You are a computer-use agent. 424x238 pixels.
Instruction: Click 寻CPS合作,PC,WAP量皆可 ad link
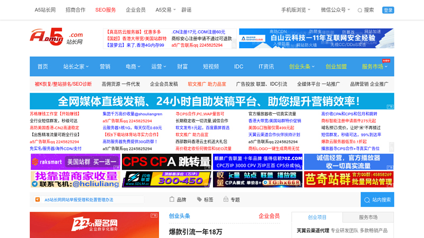pos(200,114)
